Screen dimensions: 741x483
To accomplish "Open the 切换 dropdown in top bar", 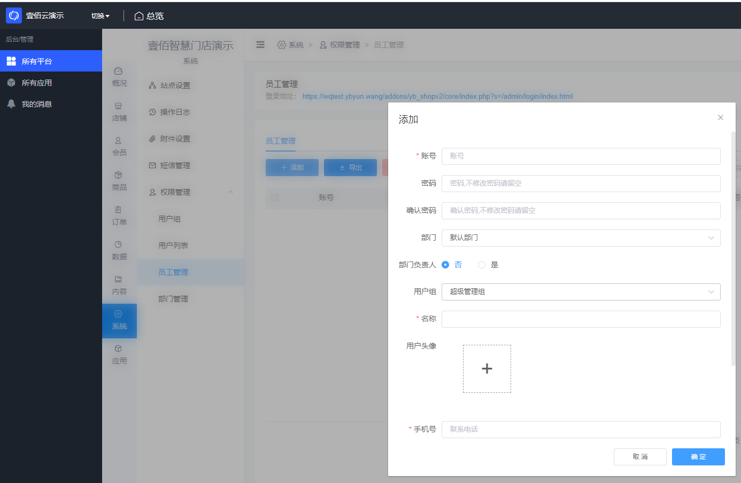I will click(101, 16).
